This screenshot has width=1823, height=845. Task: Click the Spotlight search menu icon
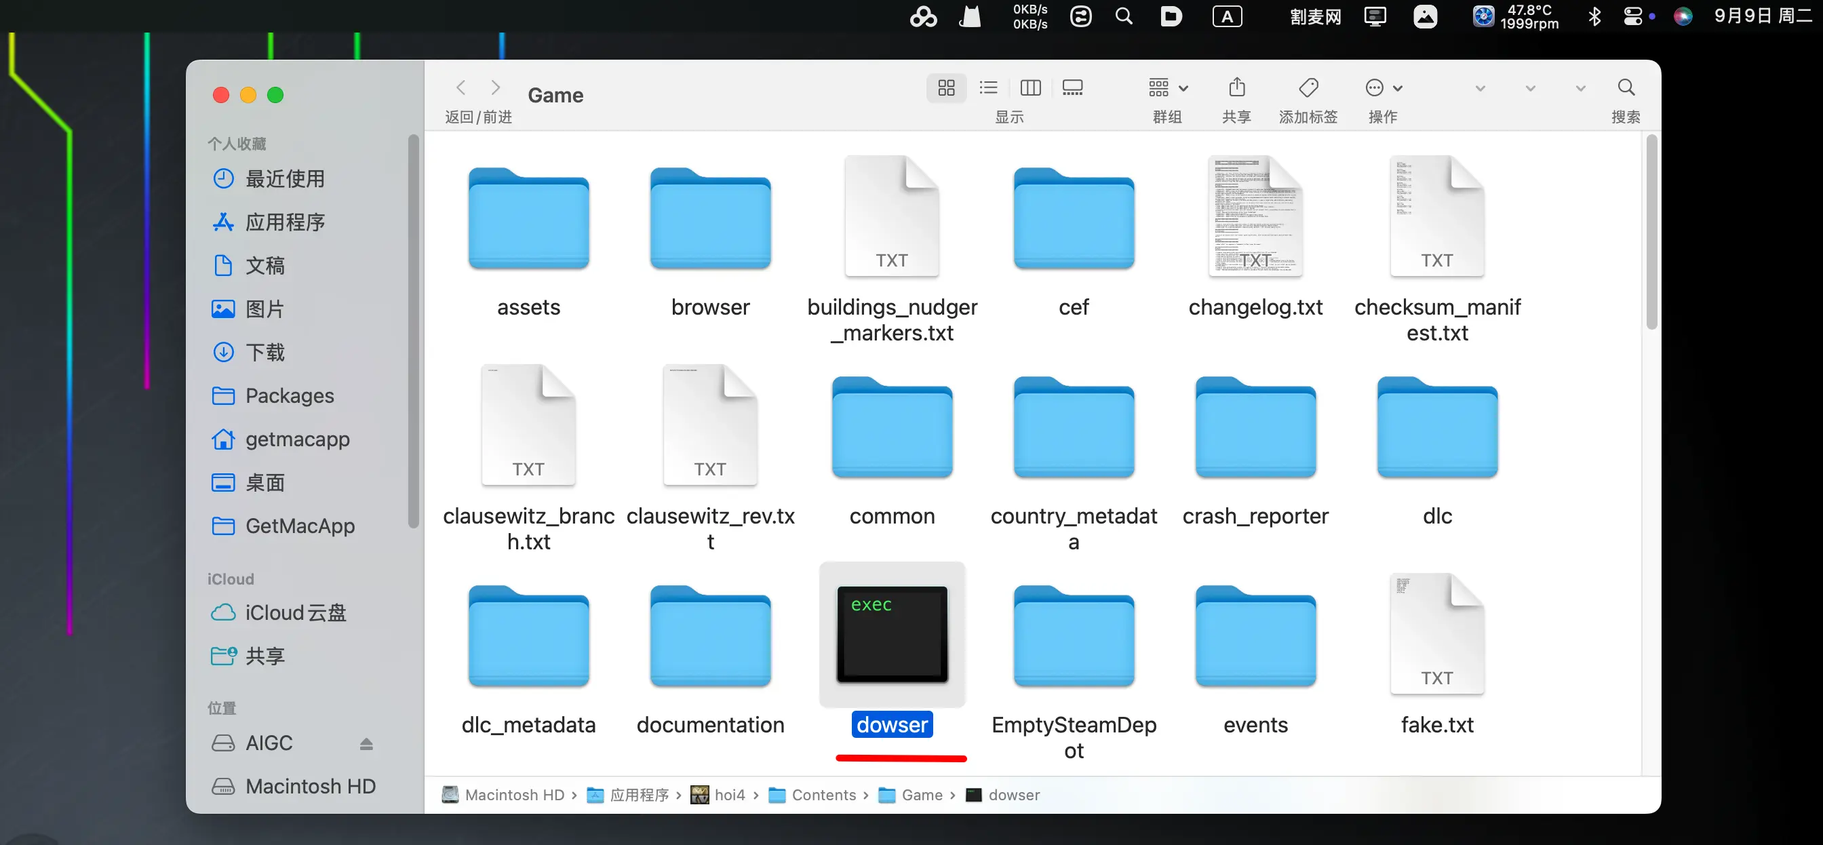(x=1124, y=16)
